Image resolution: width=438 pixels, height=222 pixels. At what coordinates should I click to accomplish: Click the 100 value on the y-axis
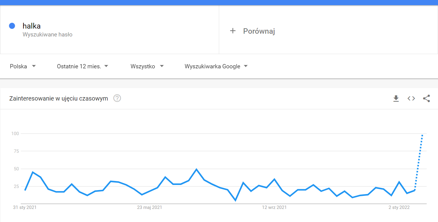pos(15,134)
